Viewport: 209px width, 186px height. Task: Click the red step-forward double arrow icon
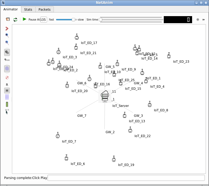coord(7,29)
